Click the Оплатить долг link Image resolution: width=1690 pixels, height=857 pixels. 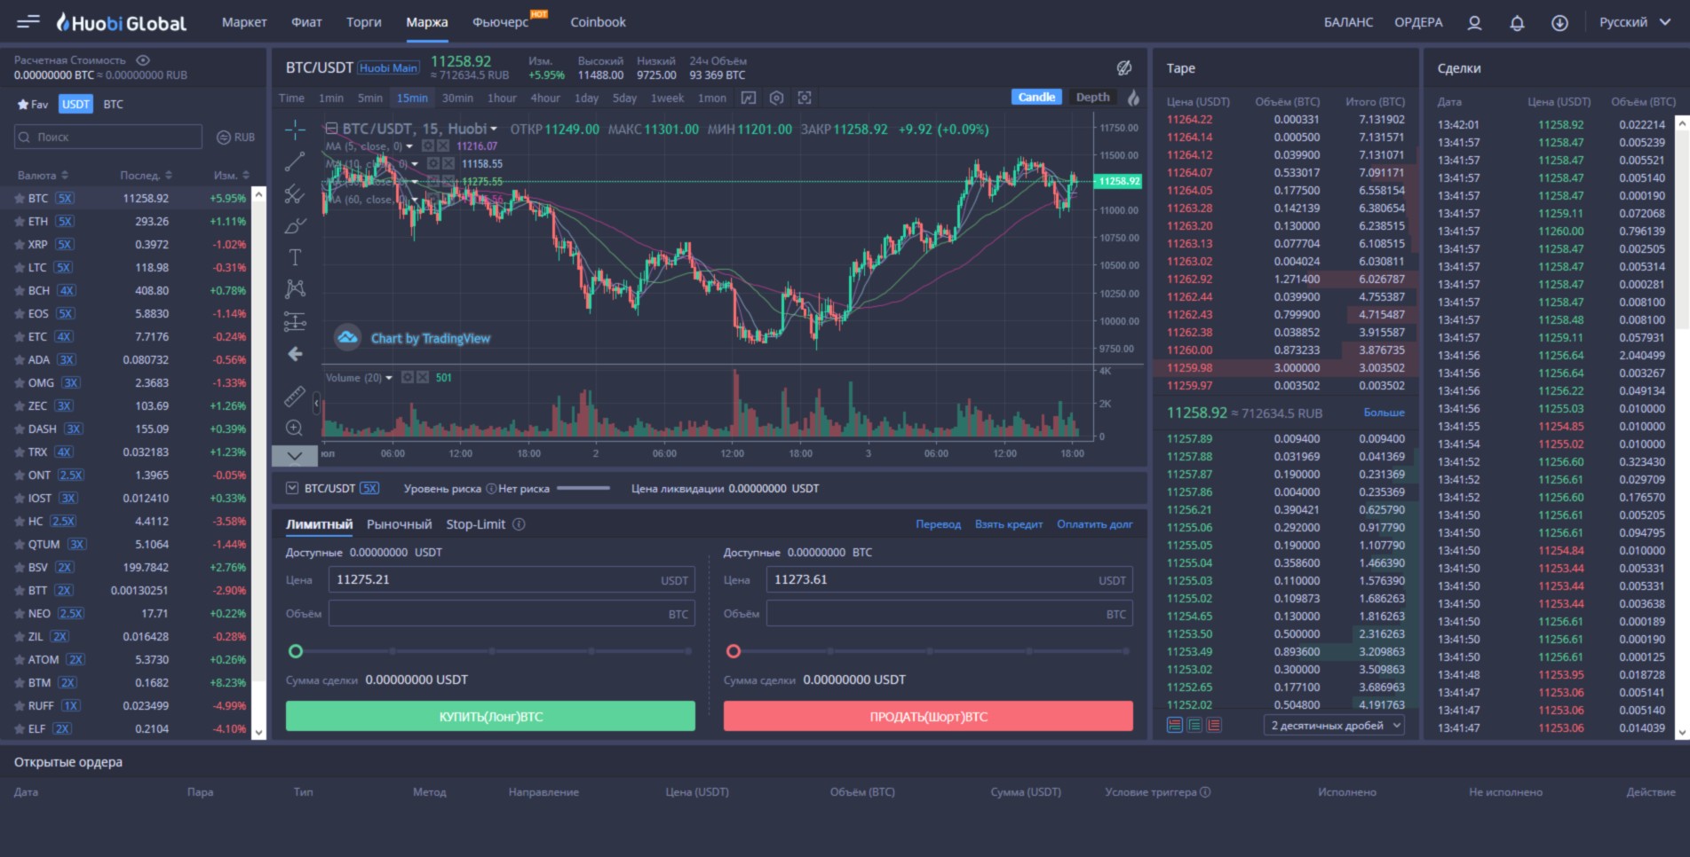pos(1094,524)
